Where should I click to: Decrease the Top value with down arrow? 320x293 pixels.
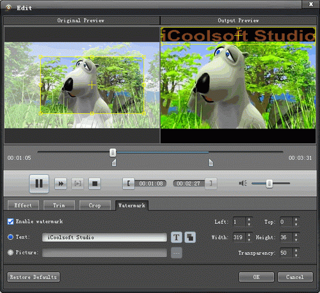[296, 225]
